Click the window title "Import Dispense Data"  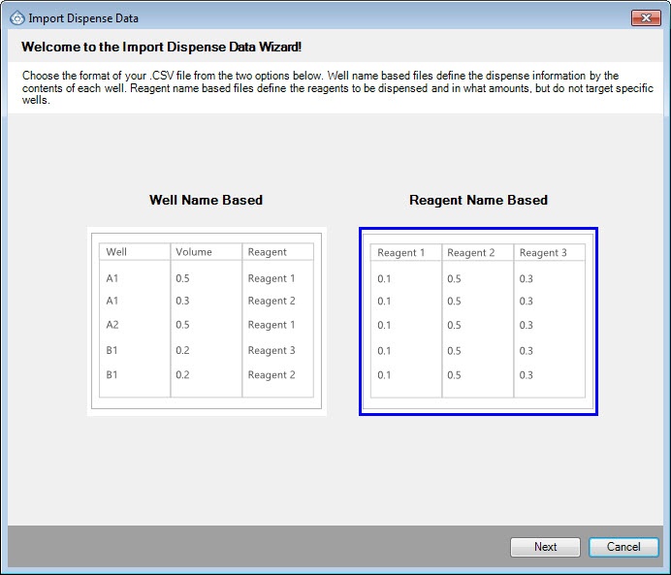point(83,17)
